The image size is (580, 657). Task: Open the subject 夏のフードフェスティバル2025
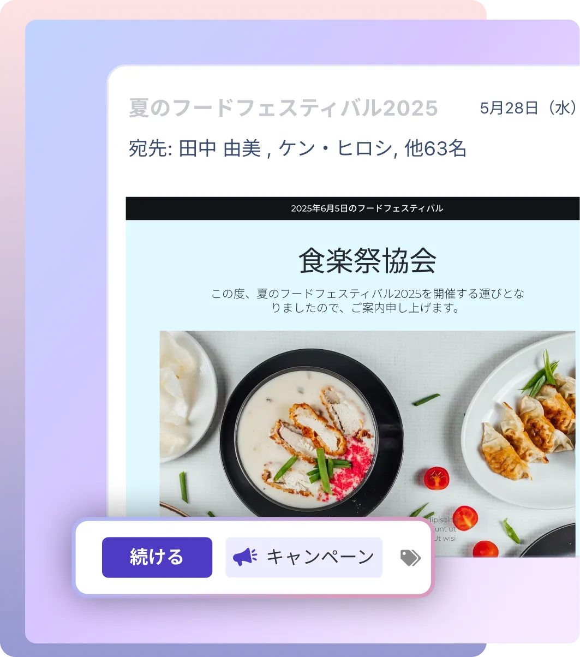click(x=283, y=108)
